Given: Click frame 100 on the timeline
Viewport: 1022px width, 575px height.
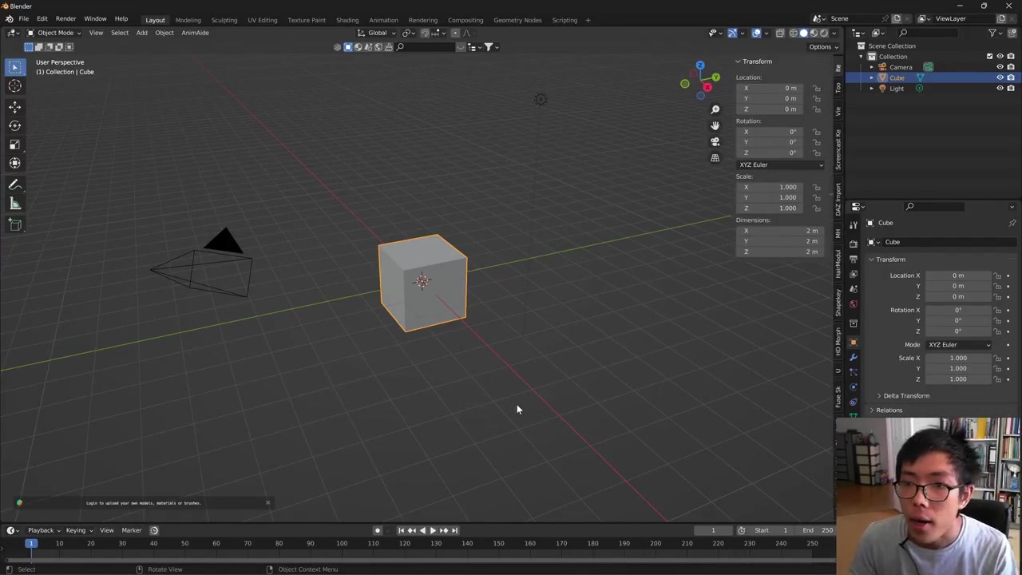Looking at the screenshot, I should coord(342,544).
